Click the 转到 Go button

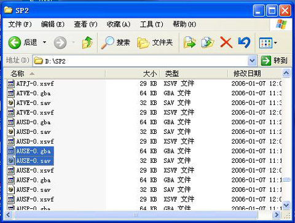coord(274,61)
